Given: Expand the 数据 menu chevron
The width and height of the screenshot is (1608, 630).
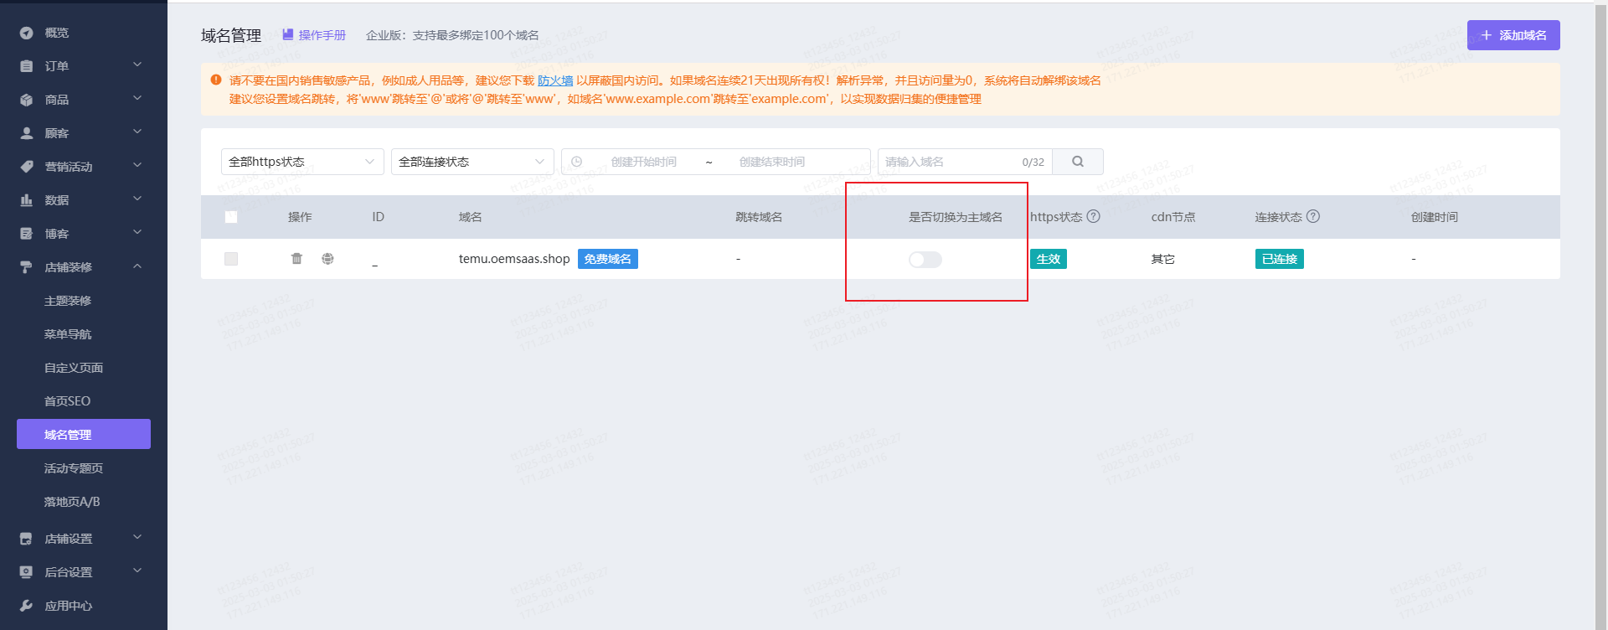Looking at the screenshot, I should pyautogui.click(x=137, y=199).
